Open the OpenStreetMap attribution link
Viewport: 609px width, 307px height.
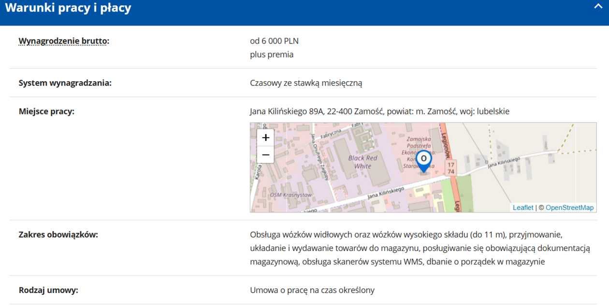point(570,207)
